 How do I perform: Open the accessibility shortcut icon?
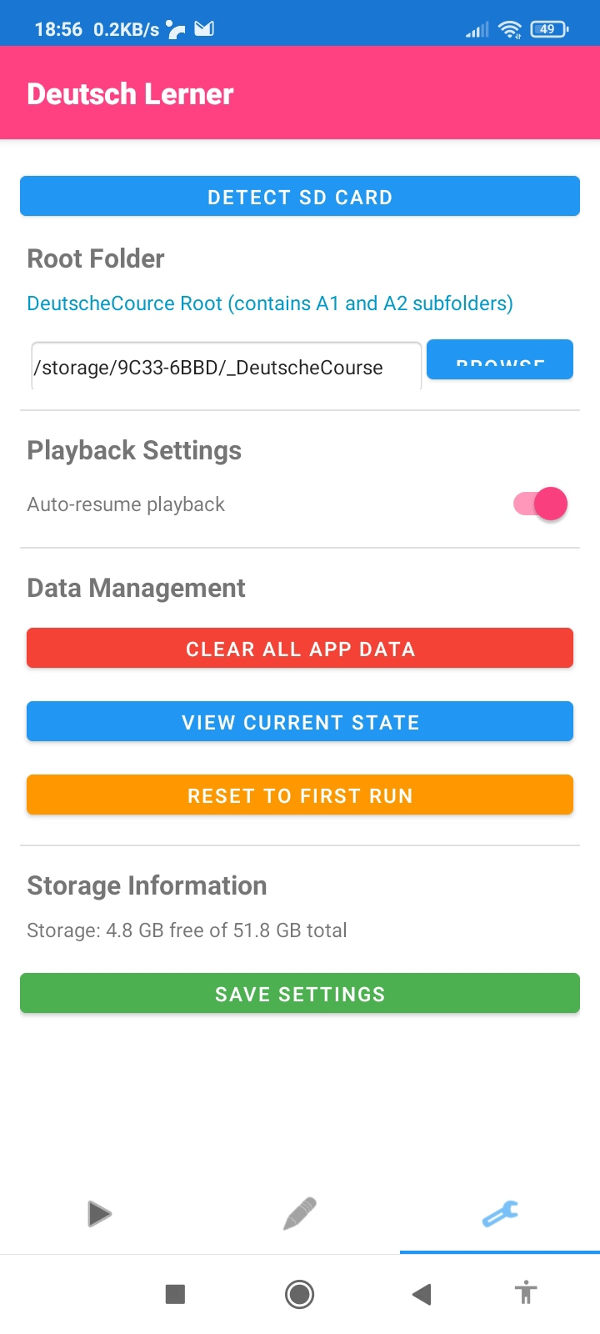(x=526, y=1294)
